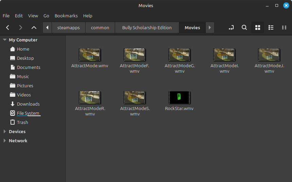Expand the Devices section
Screen dimensions: 292x182
5,131
